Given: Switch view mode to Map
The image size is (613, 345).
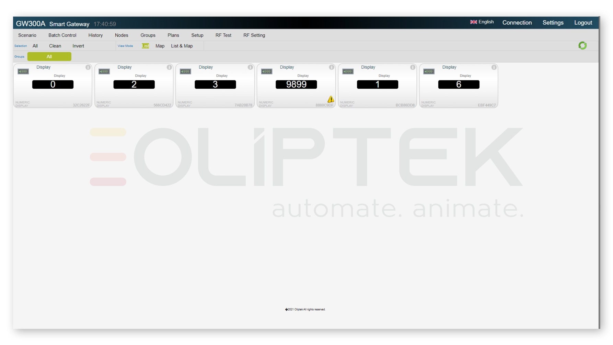Looking at the screenshot, I should 160,46.
